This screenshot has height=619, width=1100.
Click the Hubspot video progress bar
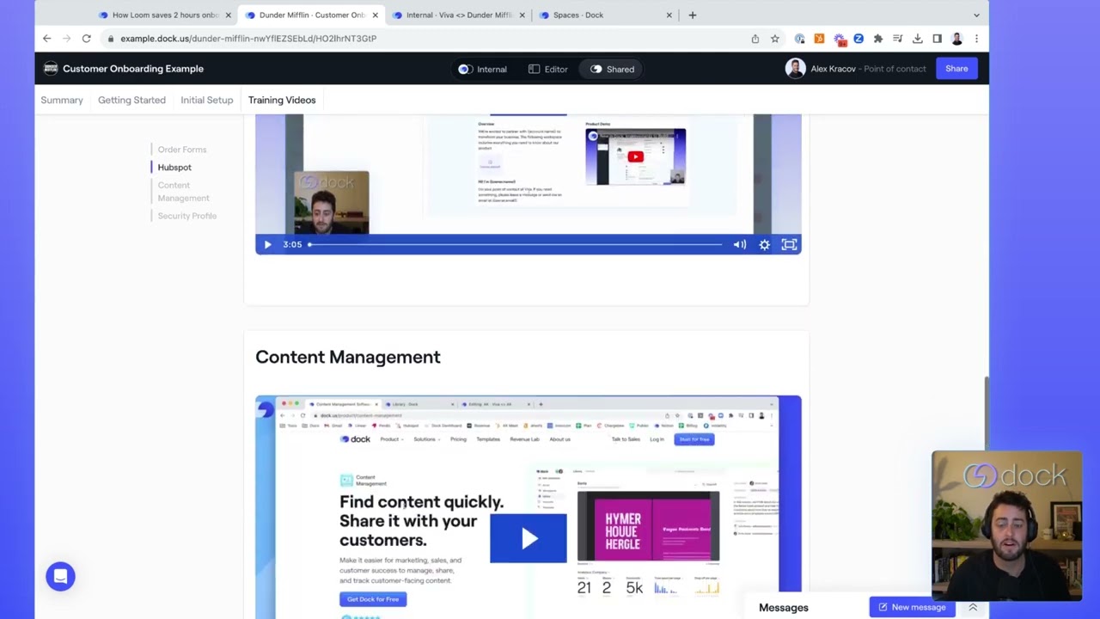516,244
